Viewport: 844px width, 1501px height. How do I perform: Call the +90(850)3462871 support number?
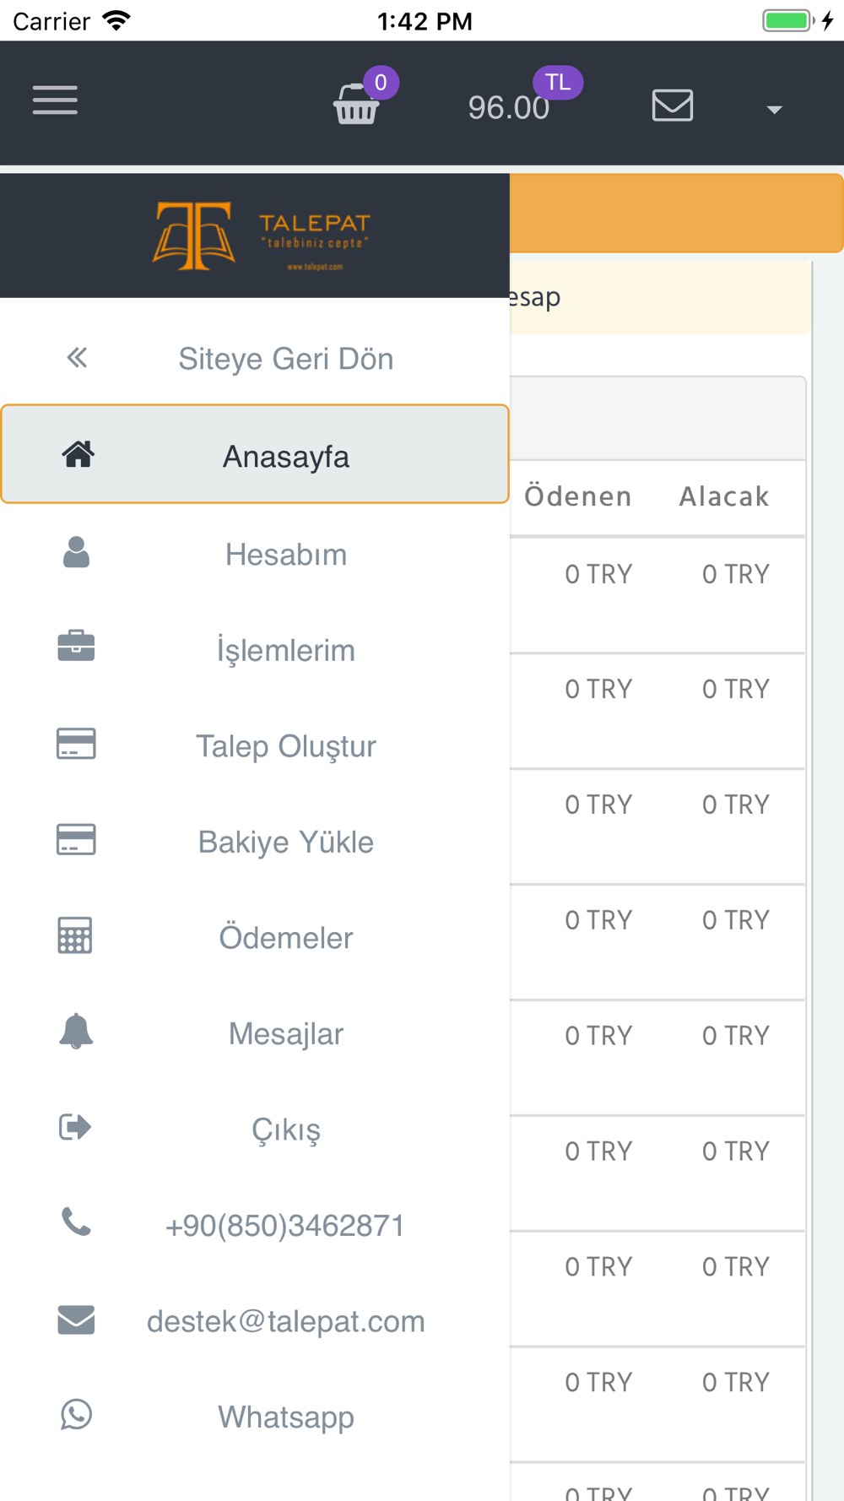285,1226
